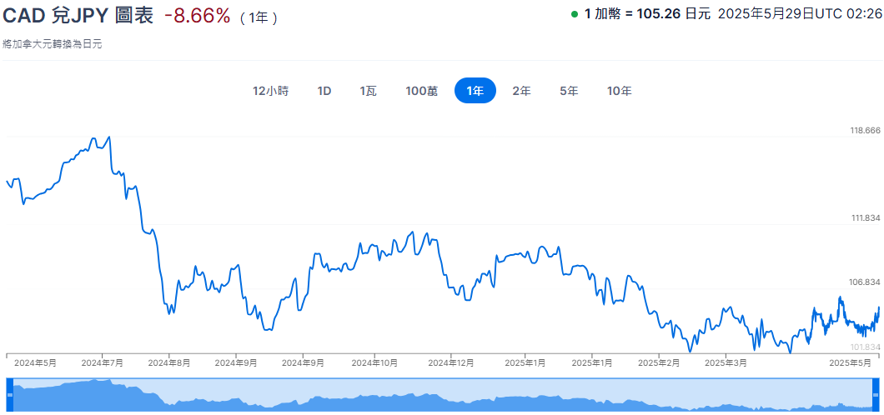Image resolution: width=884 pixels, height=415 pixels.
Task: Click the 2024年5月 x-axis label
Action: click(x=35, y=363)
